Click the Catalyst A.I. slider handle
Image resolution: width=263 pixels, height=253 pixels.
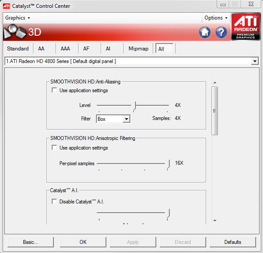[x=168, y=214]
